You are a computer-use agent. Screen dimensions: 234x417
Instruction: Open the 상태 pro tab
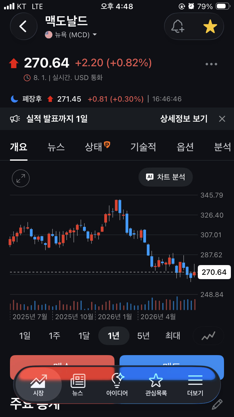97,146
